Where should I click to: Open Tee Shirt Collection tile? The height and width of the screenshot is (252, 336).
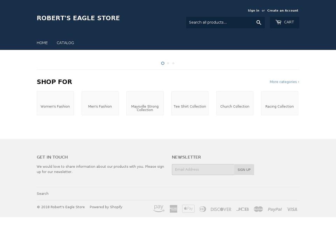tap(190, 103)
